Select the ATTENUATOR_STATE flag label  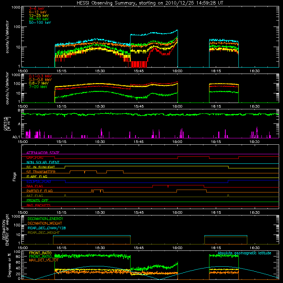[43, 153]
